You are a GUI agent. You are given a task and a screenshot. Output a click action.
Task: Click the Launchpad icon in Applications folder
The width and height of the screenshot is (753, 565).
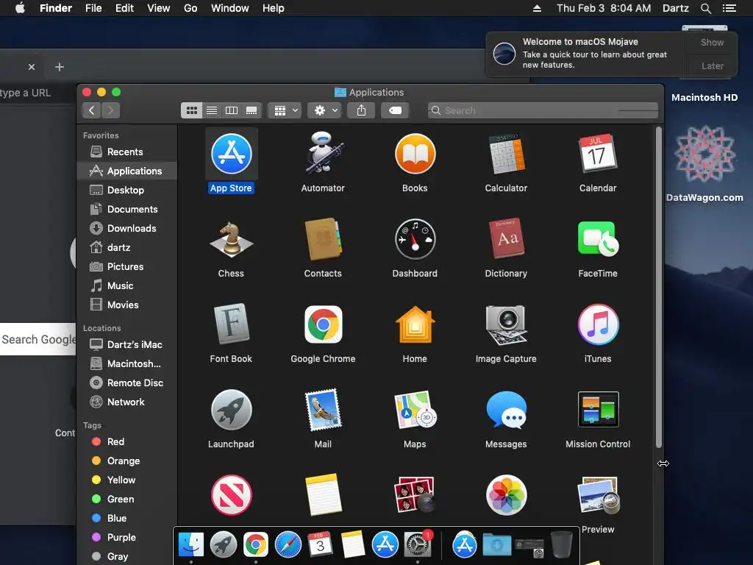click(x=232, y=409)
